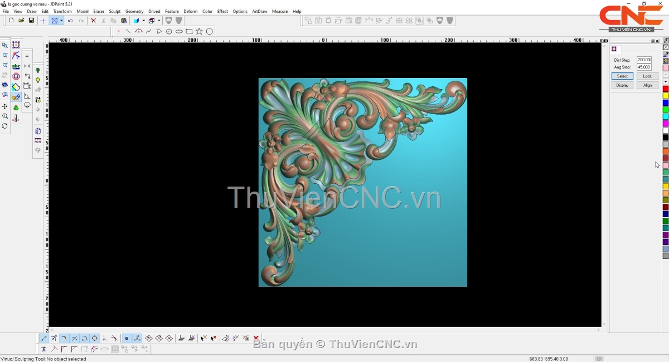Toggle the intersection snap icon

74,338
